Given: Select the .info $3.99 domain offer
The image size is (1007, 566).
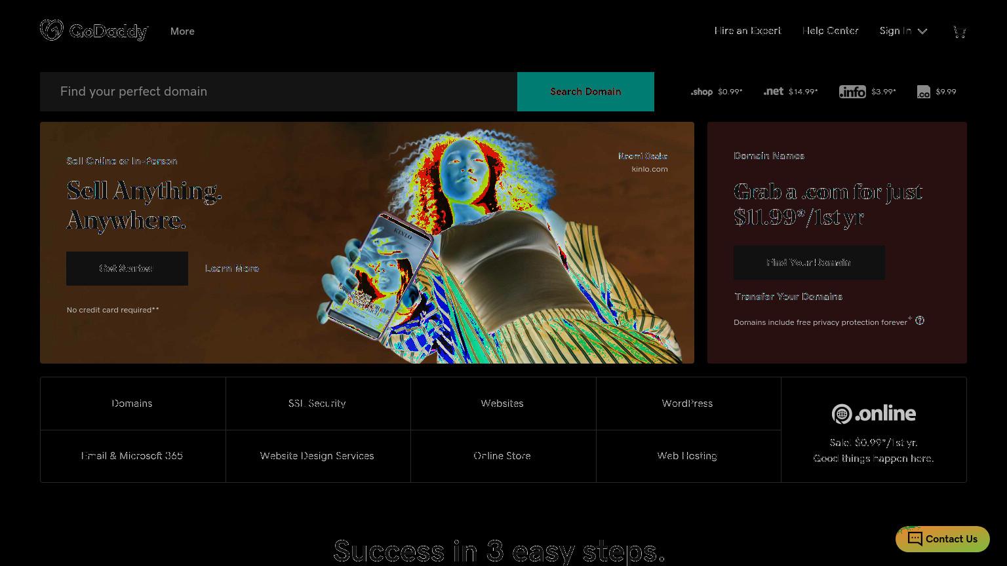Looking at the screenshot, I should point(867,92).
